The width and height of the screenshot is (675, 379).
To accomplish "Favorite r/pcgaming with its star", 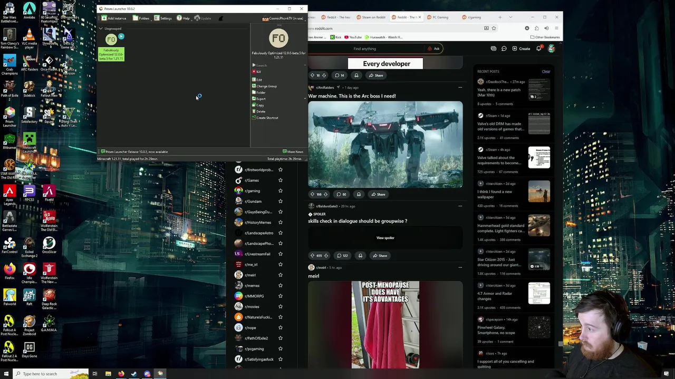I will click(281, 348).
